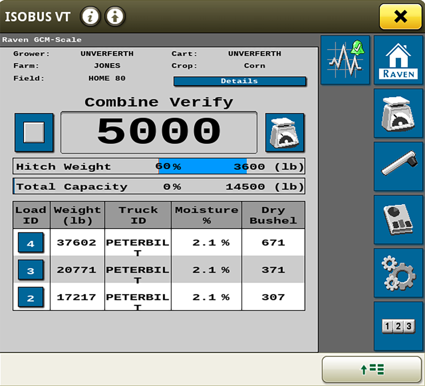Click the Cart value UNVERFERTH
Viewport: 425px width, 386px height.
pyautogui.click(x=255, y=54)
